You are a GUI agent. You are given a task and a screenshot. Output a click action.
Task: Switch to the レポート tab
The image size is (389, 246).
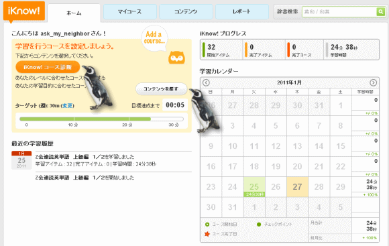tap(242, 11)
